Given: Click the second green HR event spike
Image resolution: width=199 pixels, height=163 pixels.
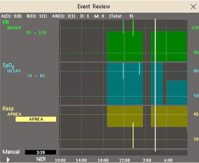Looking at the screenshot, I should click(133, 28).
